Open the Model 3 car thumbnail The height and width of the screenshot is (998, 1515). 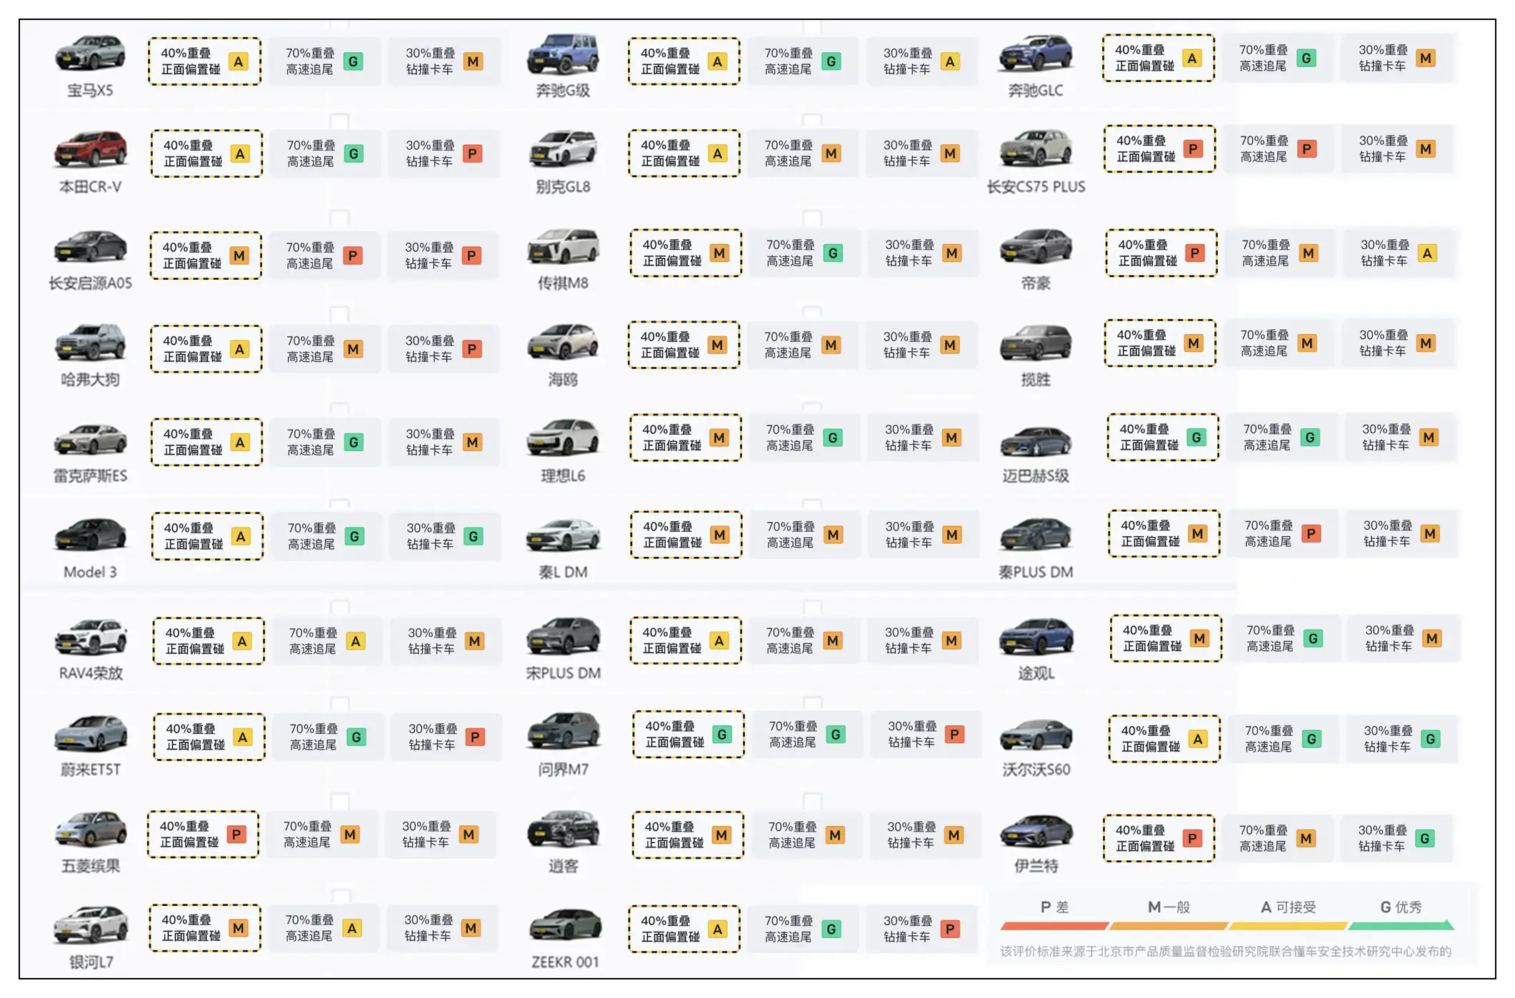click(x=90, y=535)
